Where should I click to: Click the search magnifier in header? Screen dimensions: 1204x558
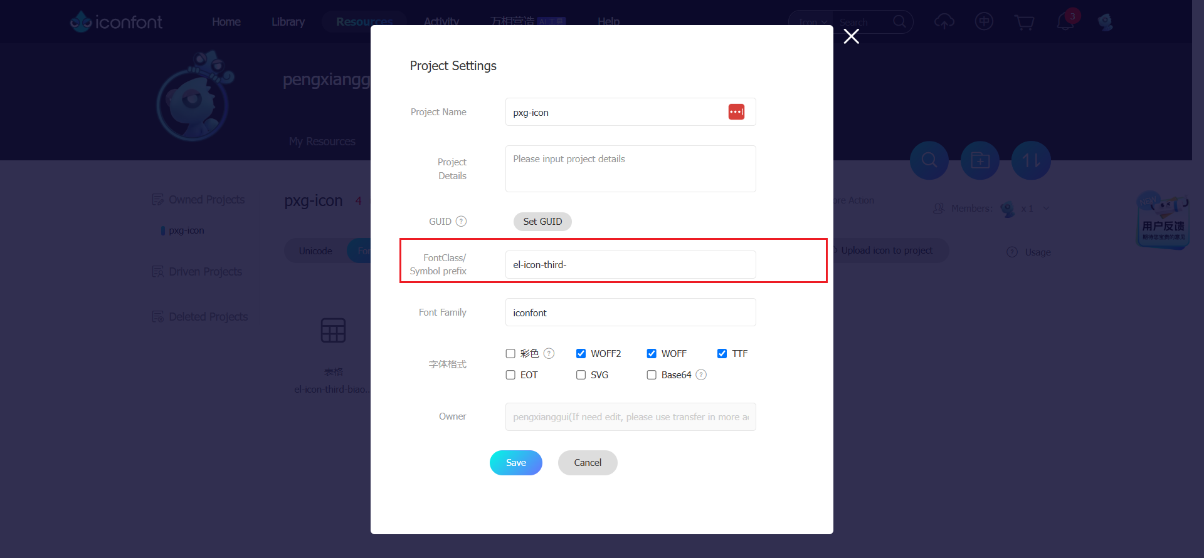tap(899, 22)
